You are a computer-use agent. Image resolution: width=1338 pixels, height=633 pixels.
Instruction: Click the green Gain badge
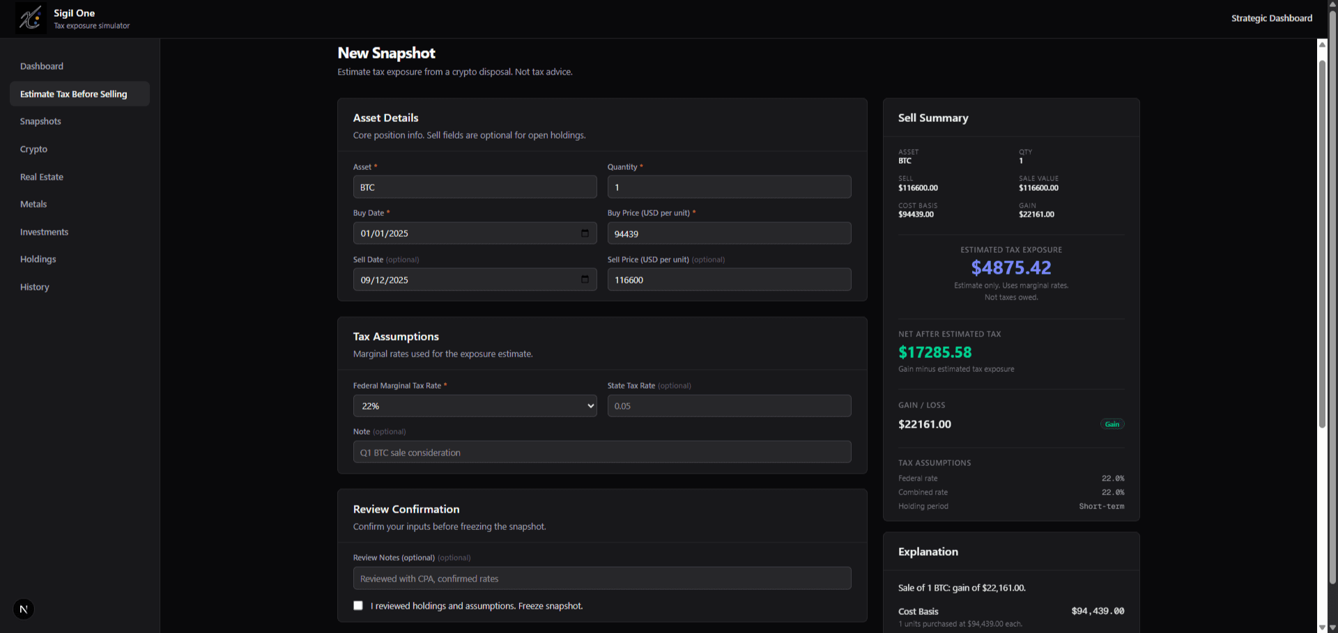[x=1112, y=423]
